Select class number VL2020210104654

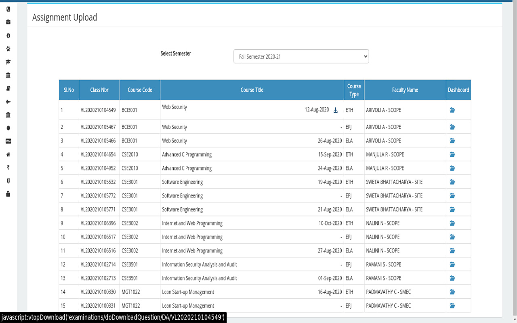pos(98,154)
